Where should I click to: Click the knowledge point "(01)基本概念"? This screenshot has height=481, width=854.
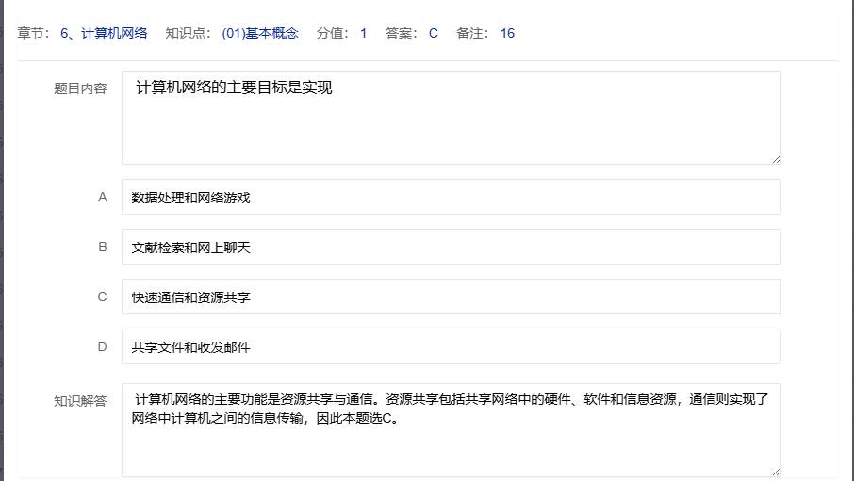point(260,34)
